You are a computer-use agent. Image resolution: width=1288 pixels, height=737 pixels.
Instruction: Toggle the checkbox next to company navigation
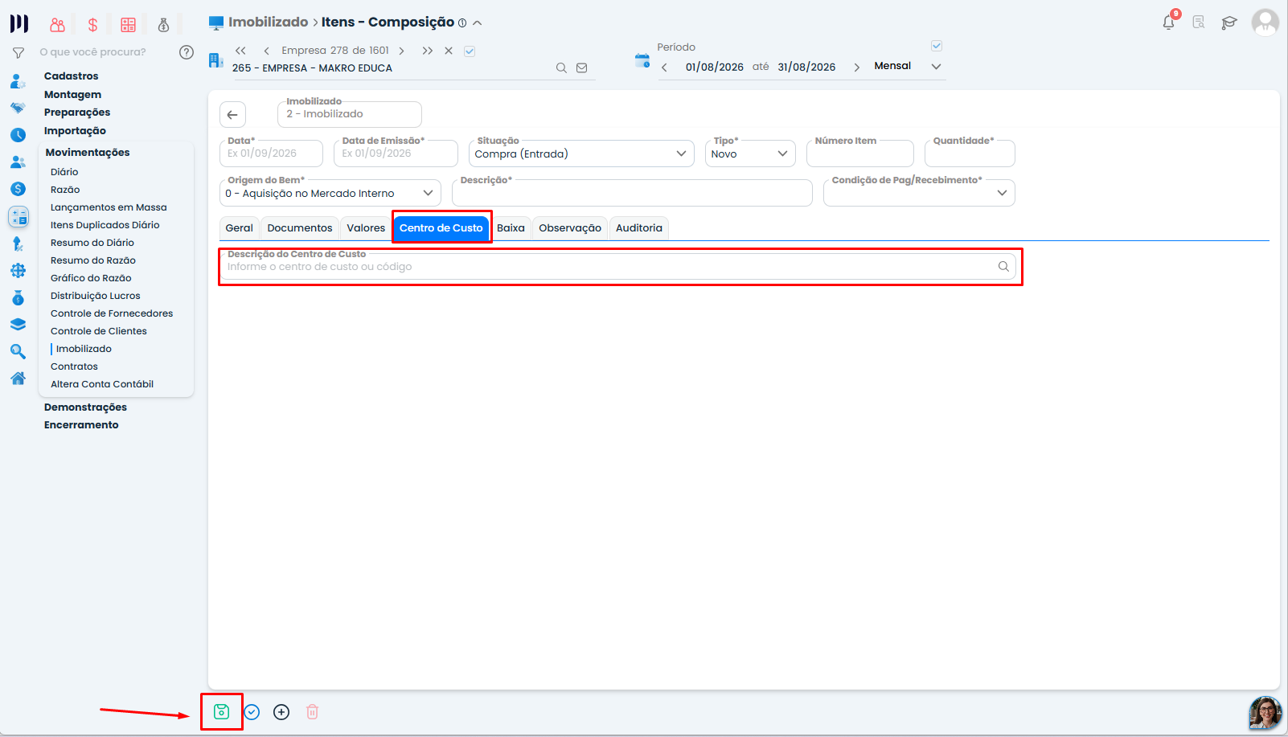470,51
